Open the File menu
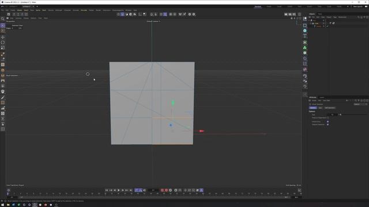The image size is (369, 207). (2, 10)
